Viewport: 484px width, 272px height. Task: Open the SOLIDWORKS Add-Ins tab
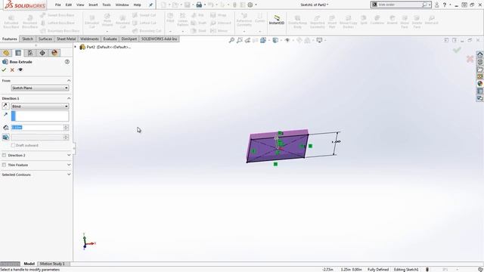point(160,39)
